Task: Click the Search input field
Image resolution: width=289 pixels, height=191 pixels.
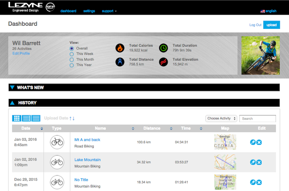Action: [258, 118]
